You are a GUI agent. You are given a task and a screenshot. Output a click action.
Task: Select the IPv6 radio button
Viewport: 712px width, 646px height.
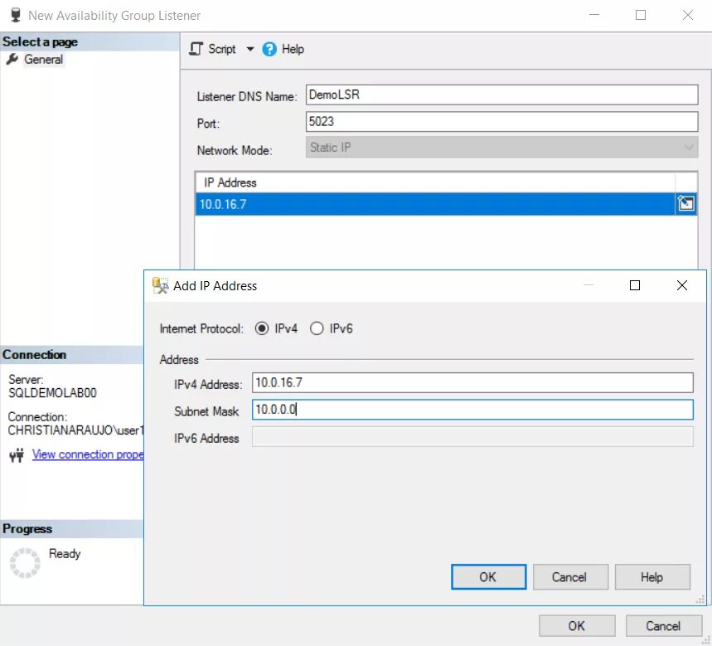(x=317, y=328)
